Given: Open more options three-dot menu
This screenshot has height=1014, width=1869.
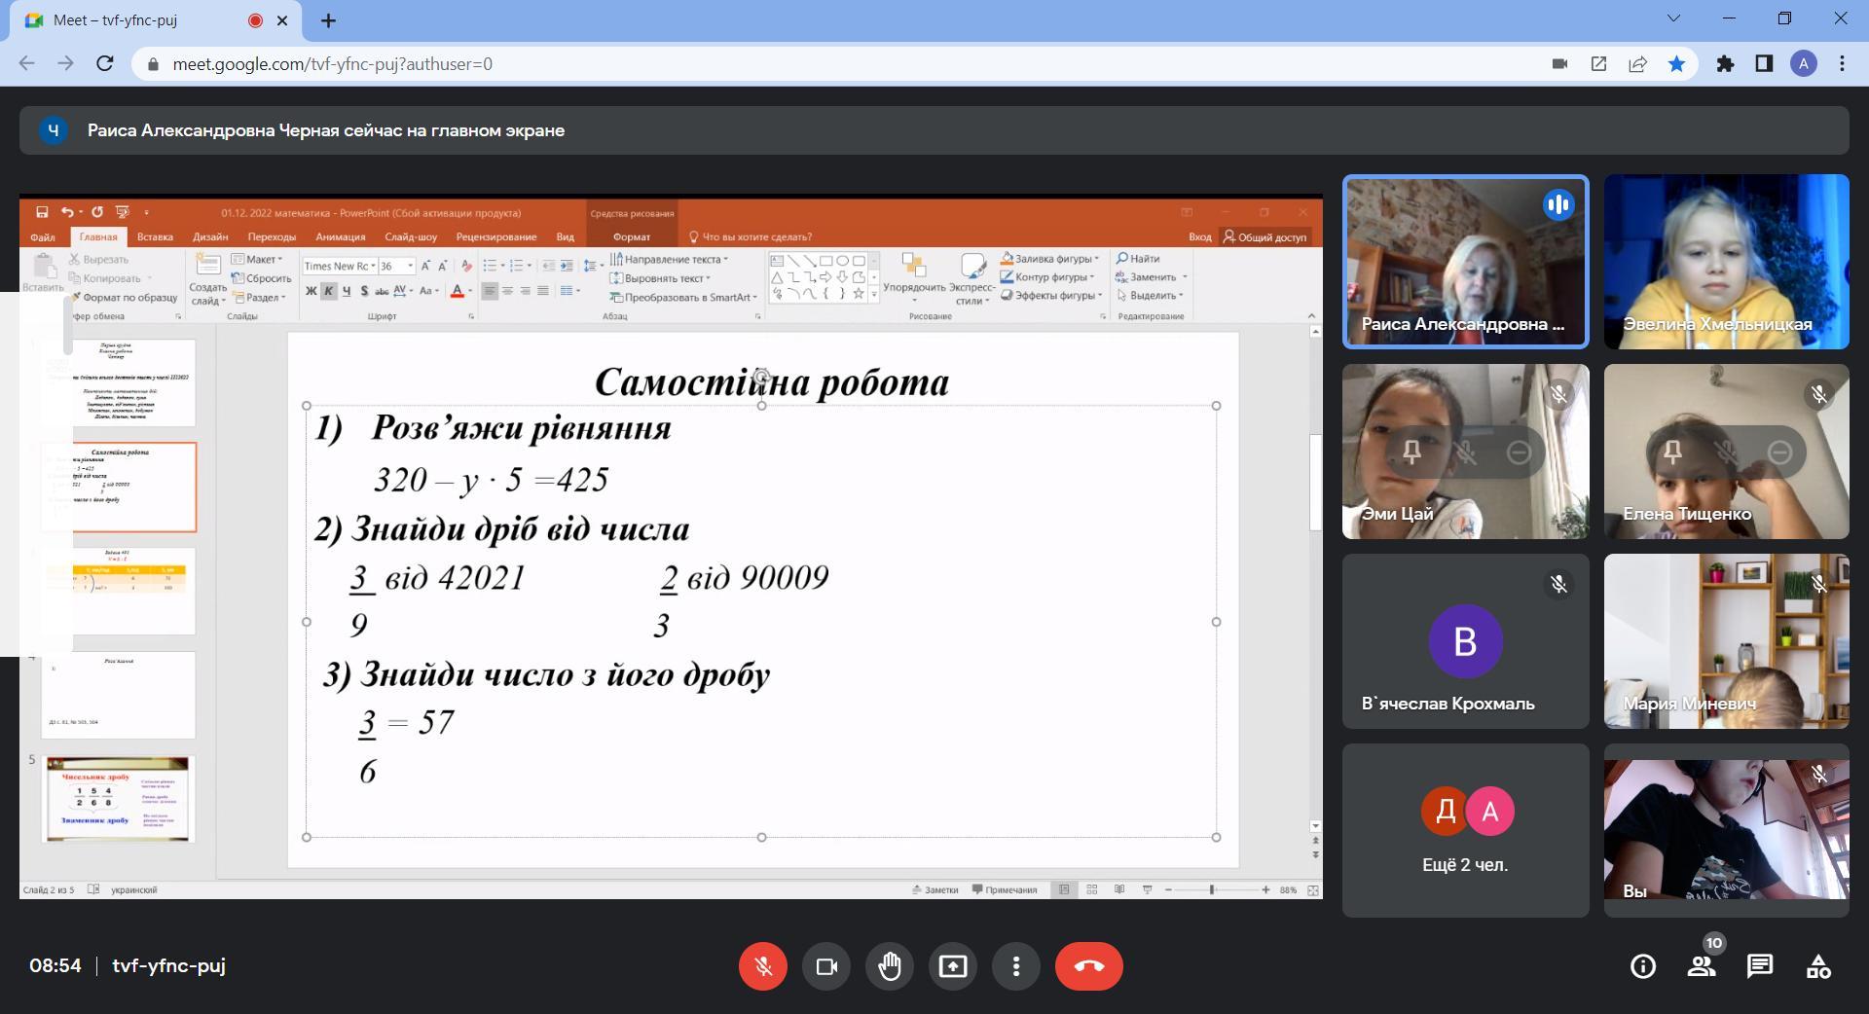Looking at the screenshot, I should point(1015,966).
